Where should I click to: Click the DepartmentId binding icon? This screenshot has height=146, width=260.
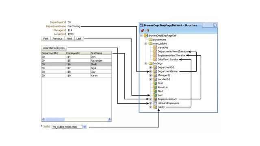coord(155,67)
